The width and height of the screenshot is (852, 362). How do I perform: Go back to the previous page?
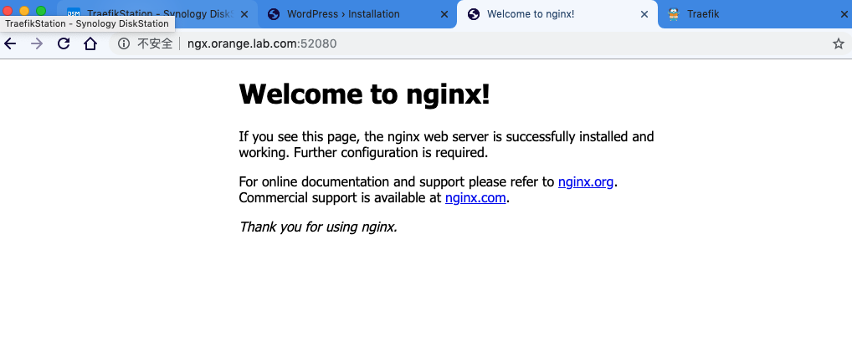tap(10, 44)
